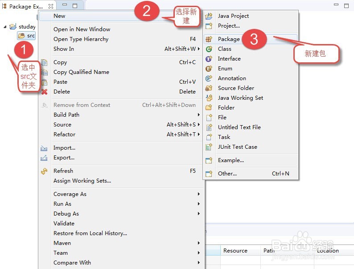Click the Ctrl+V shortcut text

(187, 82)
